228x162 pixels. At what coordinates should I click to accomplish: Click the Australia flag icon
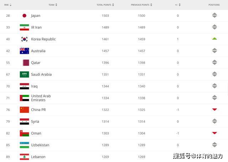coord(24,51)
